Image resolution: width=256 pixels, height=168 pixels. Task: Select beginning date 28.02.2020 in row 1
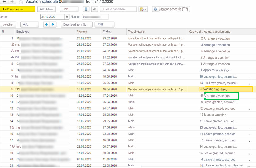pos(84,38)
